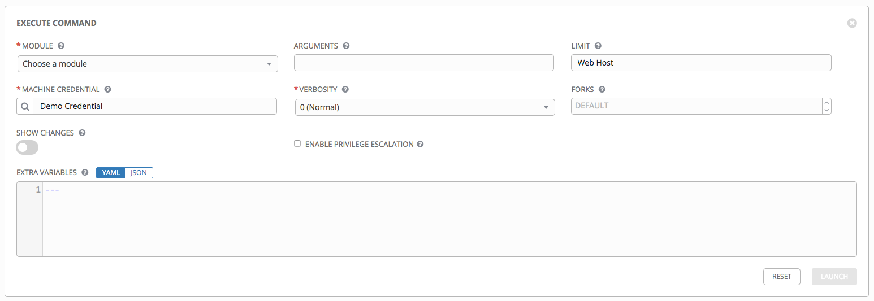Viewport: 874px width, 301px height.
Task: Increase forks with the up stepper arrow
Action: coord(827,103)
